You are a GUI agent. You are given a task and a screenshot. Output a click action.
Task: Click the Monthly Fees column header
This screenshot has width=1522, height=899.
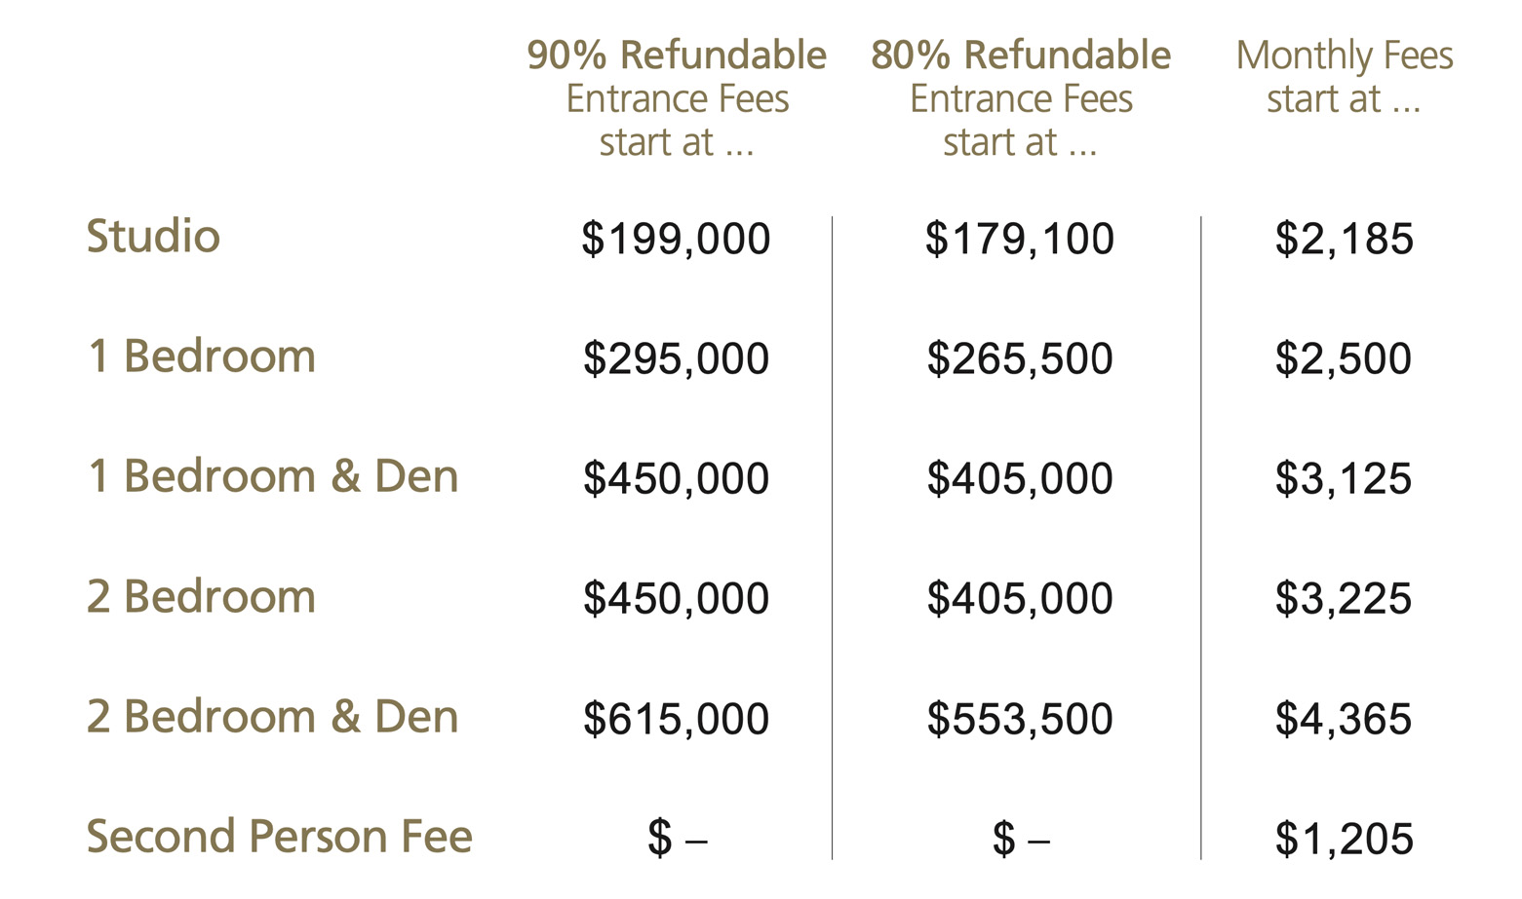tap(1344, 77)
